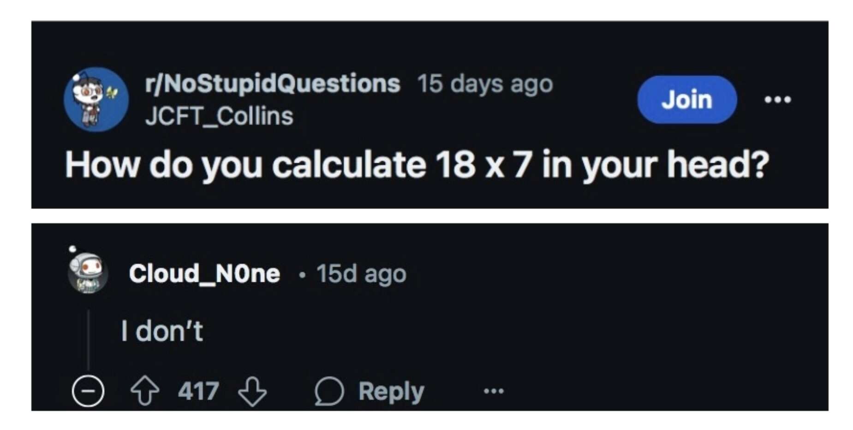View JCFT_Collins user profile
Screen dimensions: 853x430
pos(219,116)
